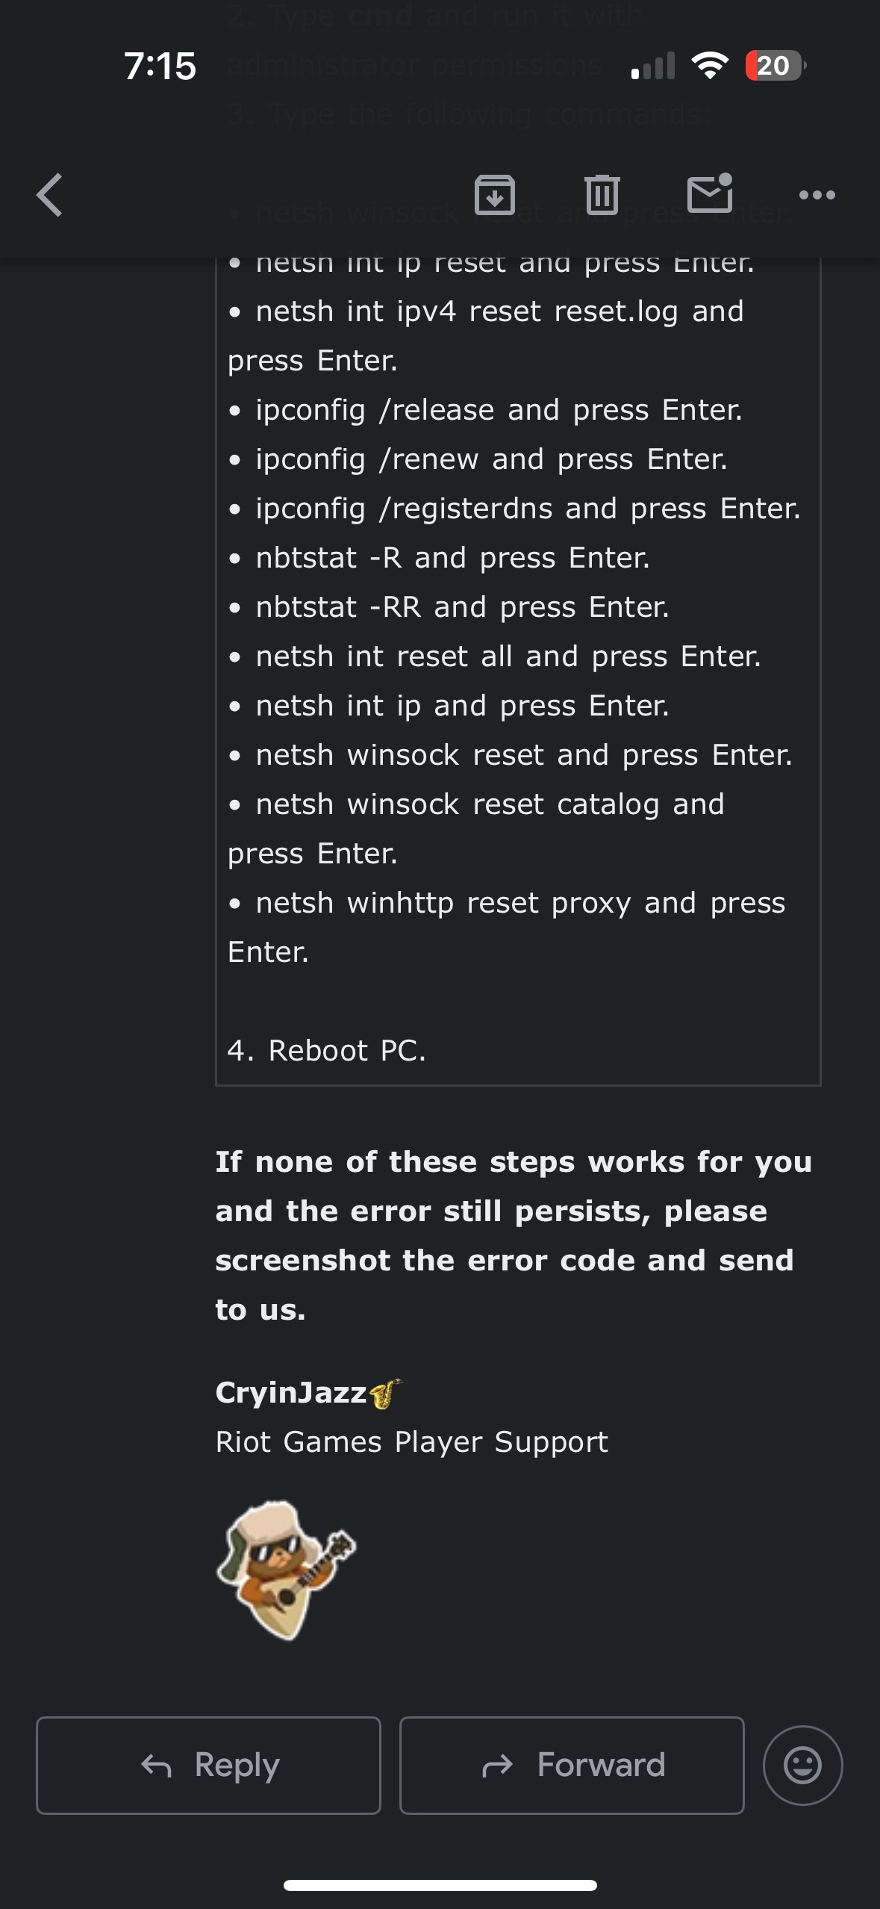
Task: Tap the battery indicator showing 20
Action: click(x=774, y=66)
